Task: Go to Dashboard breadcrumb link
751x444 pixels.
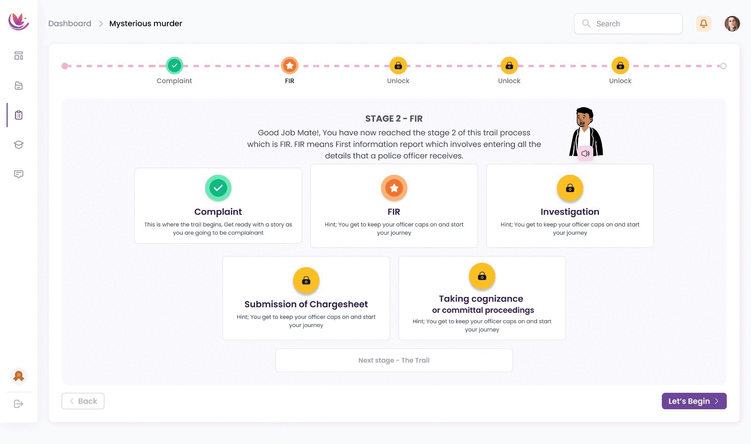Action: pos(70,23)
